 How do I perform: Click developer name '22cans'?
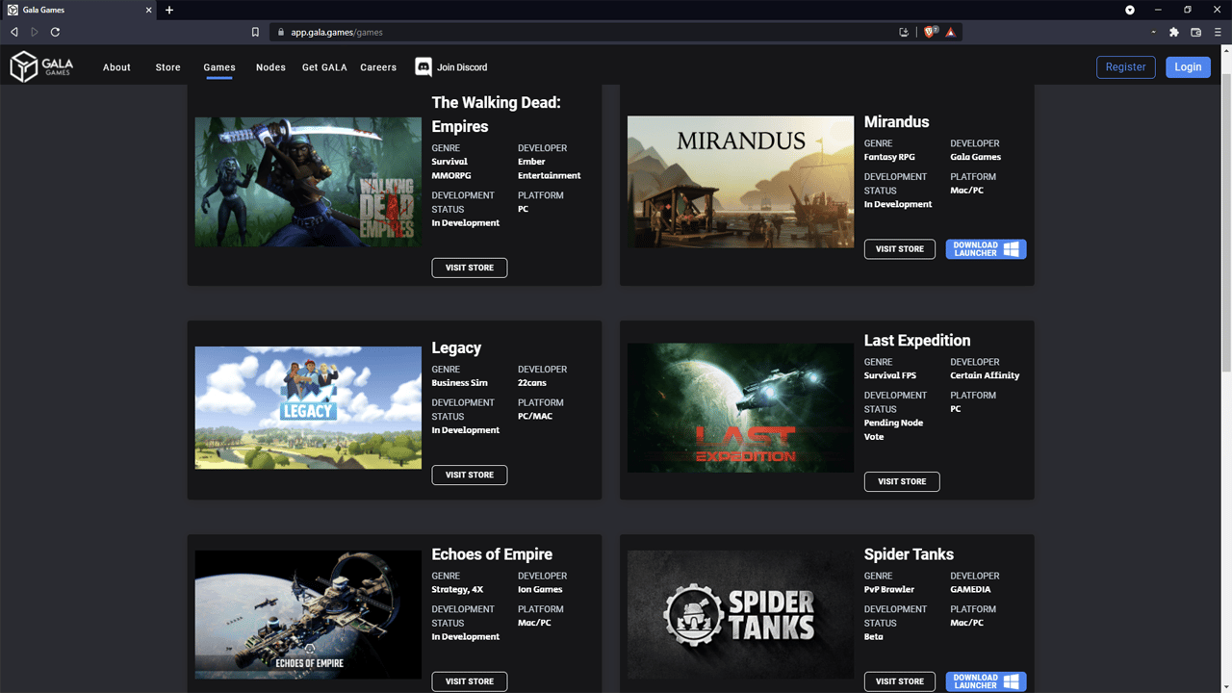532,383
